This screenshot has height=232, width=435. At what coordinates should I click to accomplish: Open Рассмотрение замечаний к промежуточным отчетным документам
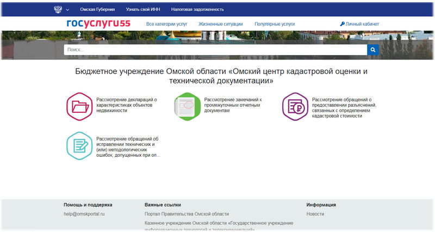point(233,105)
